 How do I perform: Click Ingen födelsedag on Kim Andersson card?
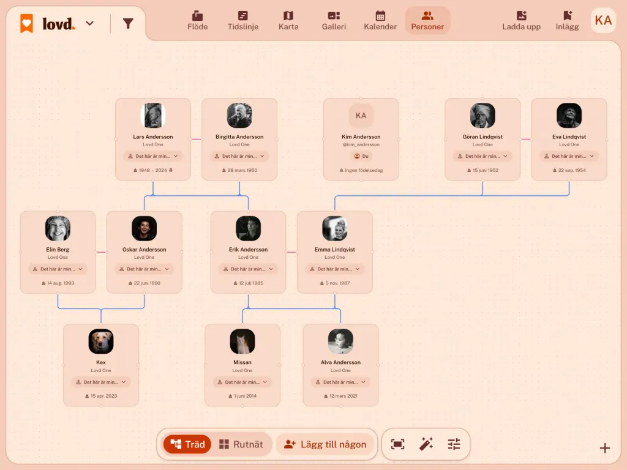click(361, 170)
